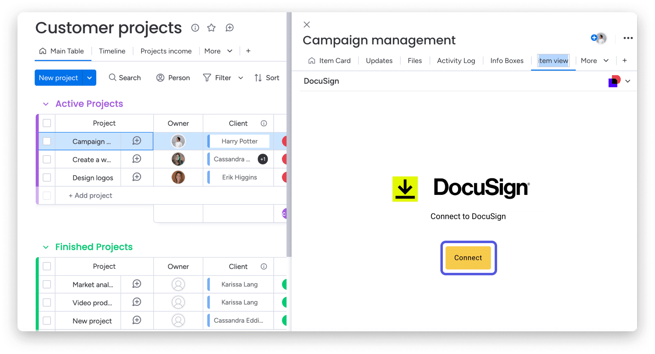Image resolution: width=655 pixels, height=354 pixels.
Task: Open updates for Design logos row
Action: point(137,177)
